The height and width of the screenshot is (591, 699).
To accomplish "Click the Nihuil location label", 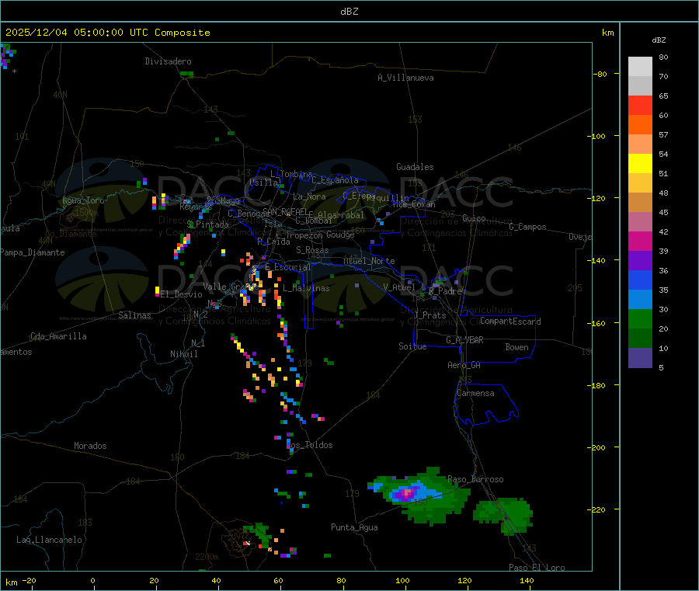I will tap(183, 354).
